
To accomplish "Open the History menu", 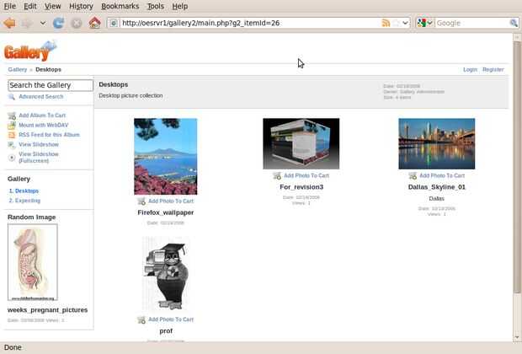I will click(81, 7).
